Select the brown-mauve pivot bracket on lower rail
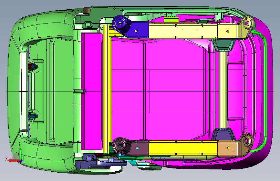The width and height of the screenshot is (280, 181). 130,147
